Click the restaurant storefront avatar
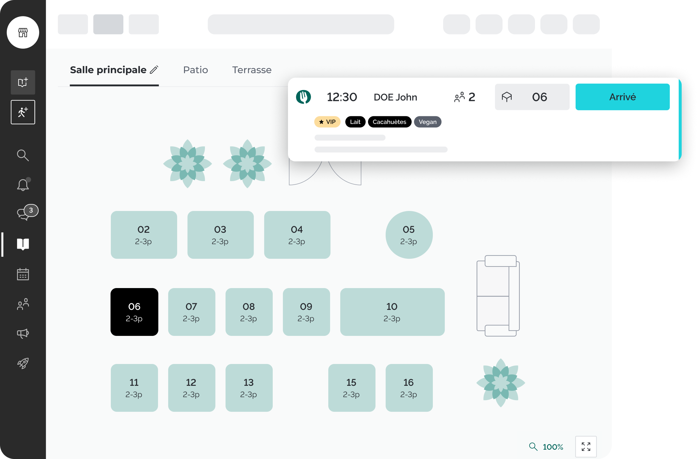The height and width of the screenshot is (459, 699). pos(23,32)
